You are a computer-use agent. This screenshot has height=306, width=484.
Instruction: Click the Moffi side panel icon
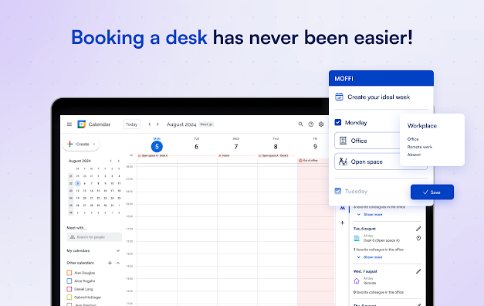[x=342, y=208]
